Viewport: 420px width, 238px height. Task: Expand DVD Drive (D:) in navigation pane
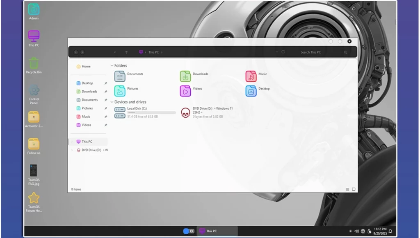point(72,150)
